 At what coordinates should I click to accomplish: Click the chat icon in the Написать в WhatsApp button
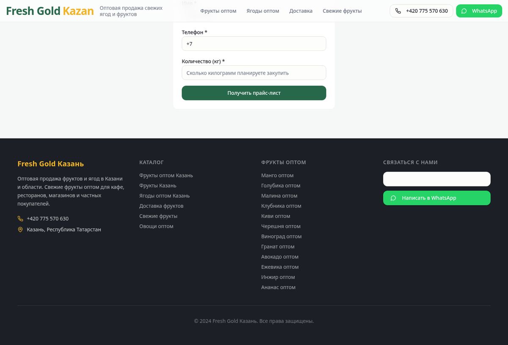tap(393, 198)
